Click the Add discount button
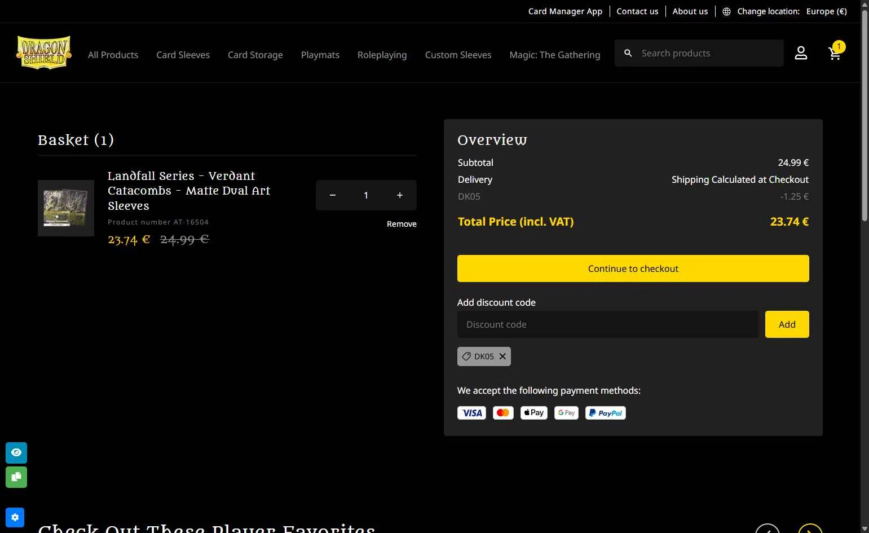The width and height of the screenshot is (869, 533). tap(787, 324)
